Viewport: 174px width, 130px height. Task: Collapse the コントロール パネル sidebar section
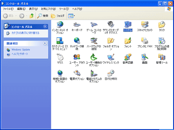tap(45, 27)
